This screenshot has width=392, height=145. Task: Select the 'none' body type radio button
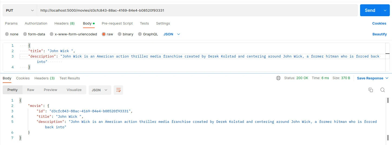click(7, 34)
